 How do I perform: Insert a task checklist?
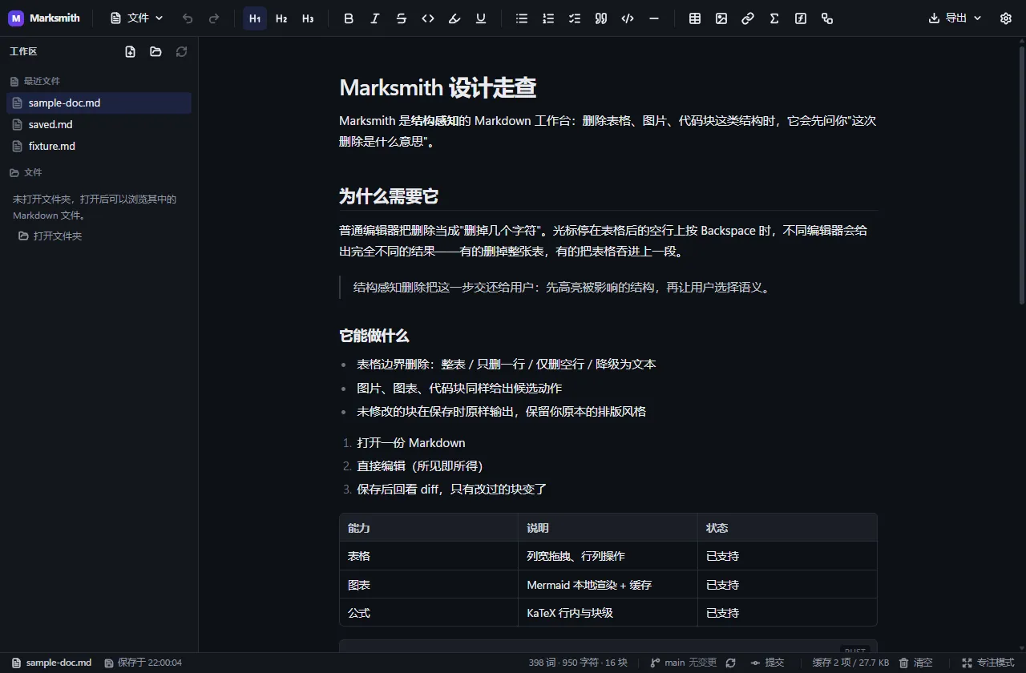(575, 18)
